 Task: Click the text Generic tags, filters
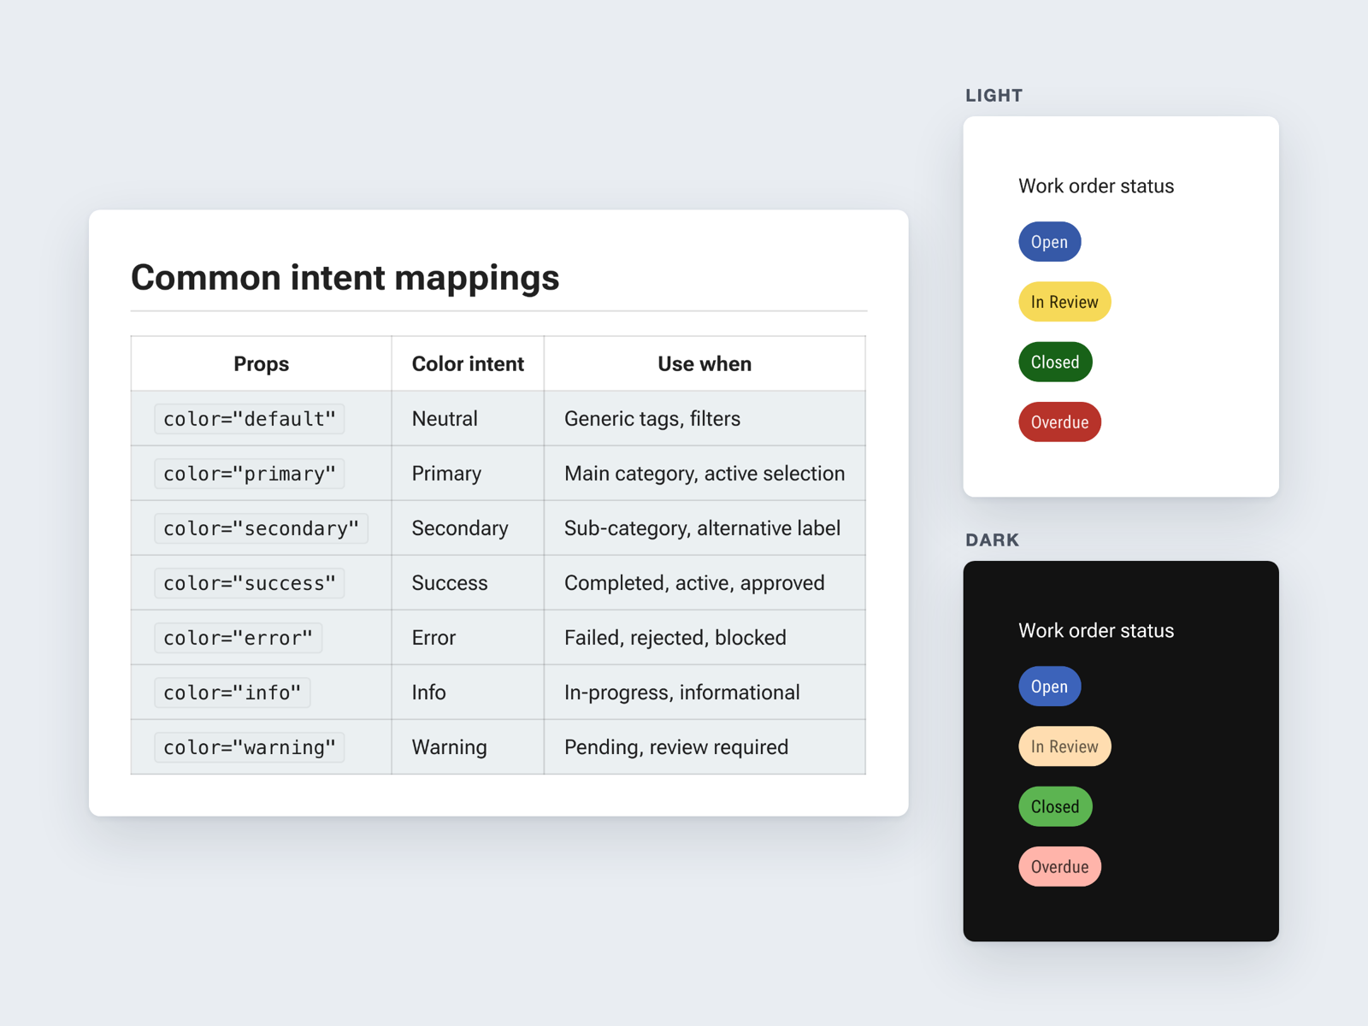point(652,419)
